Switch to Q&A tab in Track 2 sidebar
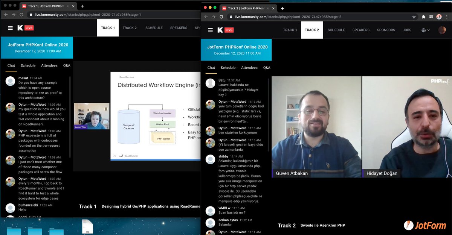 tap(267, 68)
